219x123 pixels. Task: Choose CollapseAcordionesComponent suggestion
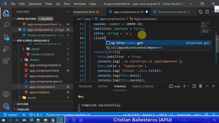pyautogui.click(x=158, y=47)
